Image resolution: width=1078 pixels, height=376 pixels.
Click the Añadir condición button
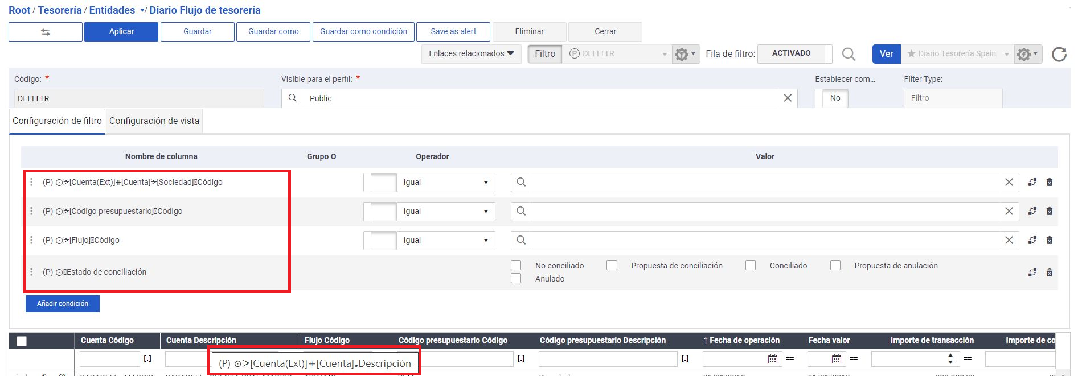(x=63, y=304)
